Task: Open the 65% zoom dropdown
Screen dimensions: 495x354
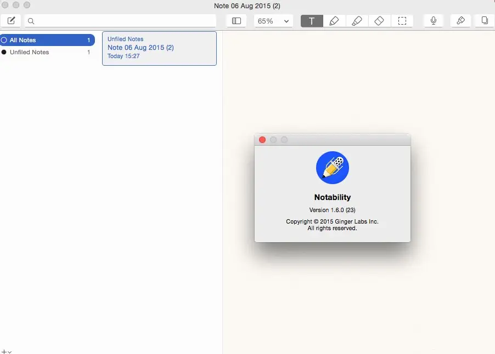Action: [273, 21]
